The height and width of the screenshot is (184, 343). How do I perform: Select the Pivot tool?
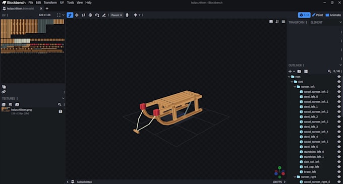tap(90, 15)
